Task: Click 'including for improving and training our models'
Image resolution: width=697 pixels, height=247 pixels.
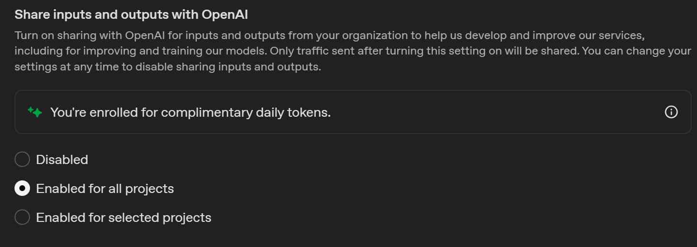Action: pyautogui.click(x=141, y=51)
